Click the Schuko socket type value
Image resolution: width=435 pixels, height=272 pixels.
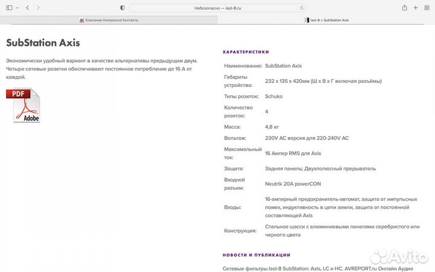[274, 96]
